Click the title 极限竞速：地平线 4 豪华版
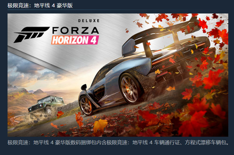 [40, 5]
